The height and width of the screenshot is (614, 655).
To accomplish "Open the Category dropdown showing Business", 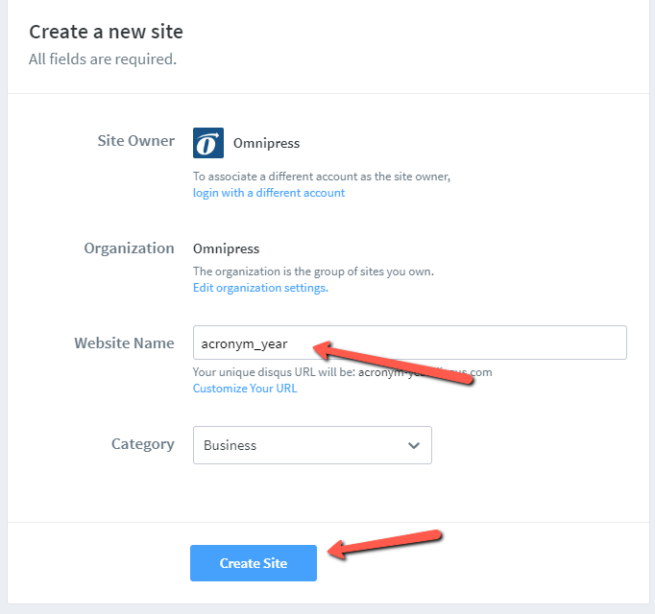I will pos(312,445).
